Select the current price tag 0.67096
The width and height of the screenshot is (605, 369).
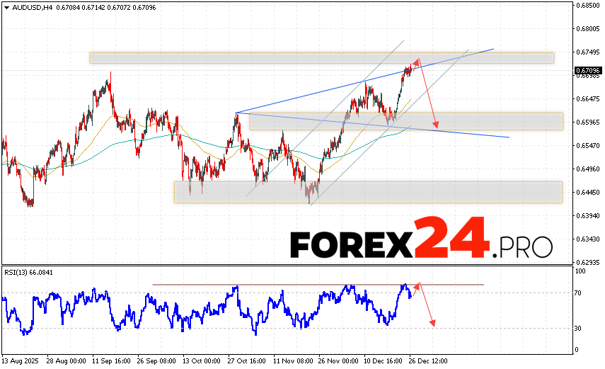click(x=588, y=70)
